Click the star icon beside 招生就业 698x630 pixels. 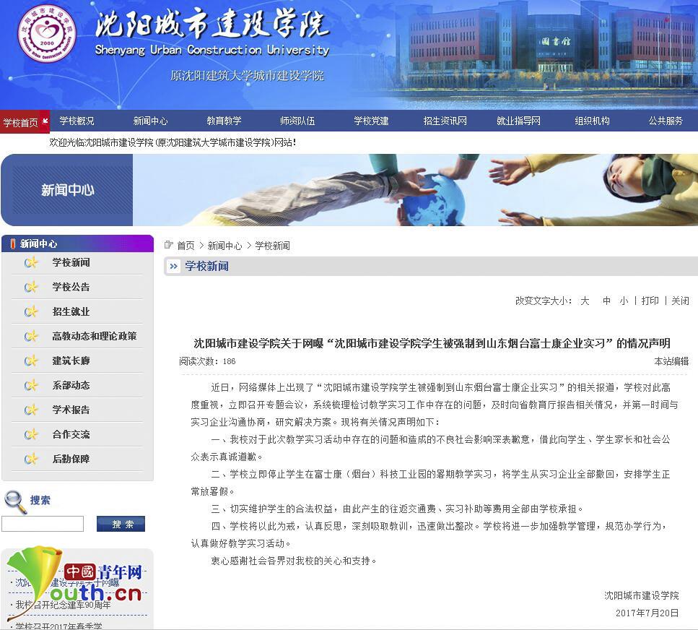click(31, 312)
